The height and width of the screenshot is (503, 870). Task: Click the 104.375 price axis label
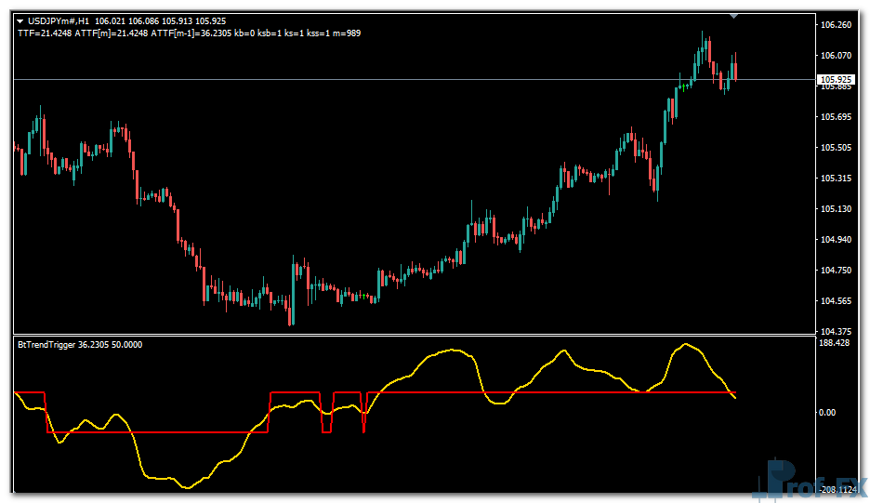point(837,332)
